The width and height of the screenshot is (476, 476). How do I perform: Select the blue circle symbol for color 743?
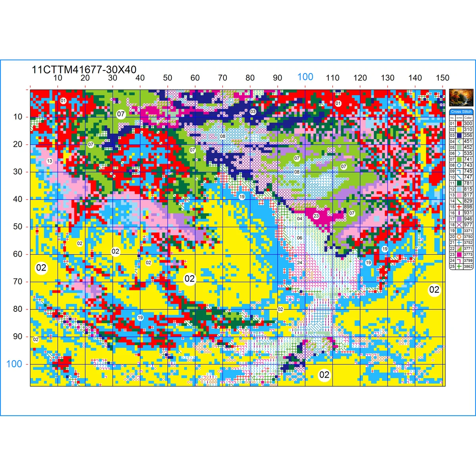pyautogui.click(x=459, y=165)
